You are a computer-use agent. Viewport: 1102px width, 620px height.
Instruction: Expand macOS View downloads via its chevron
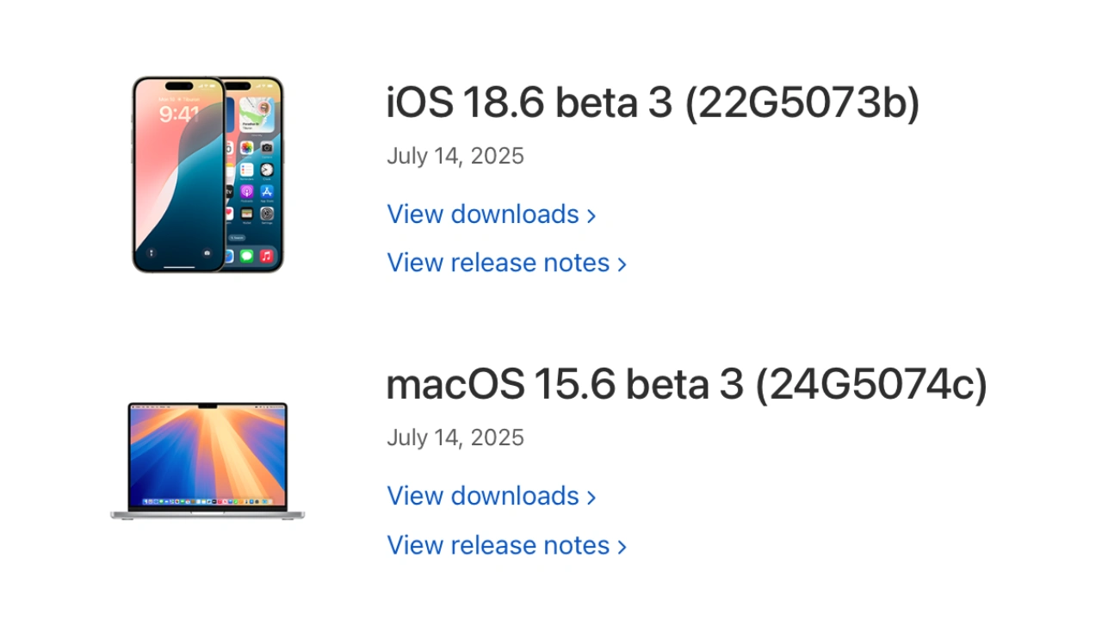[591, 496]
